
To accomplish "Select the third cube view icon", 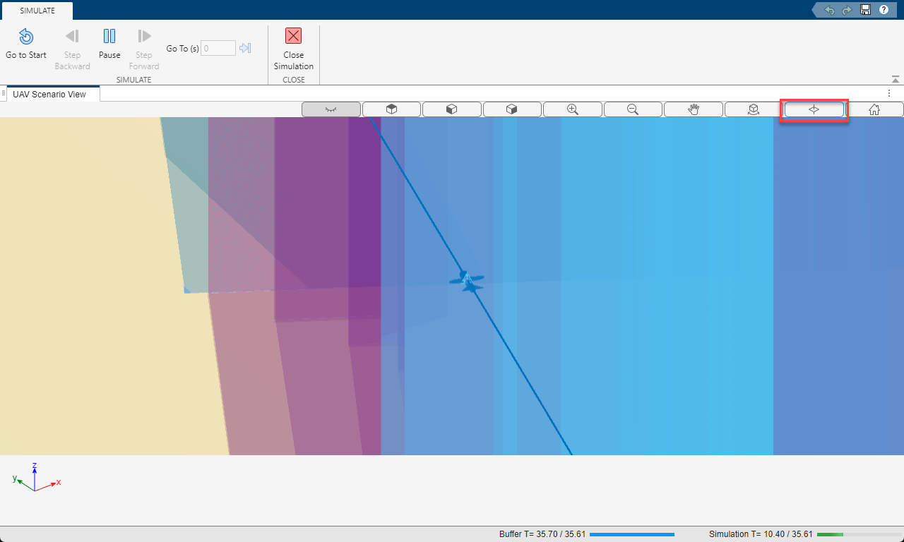I will click(x=512, y=109).
